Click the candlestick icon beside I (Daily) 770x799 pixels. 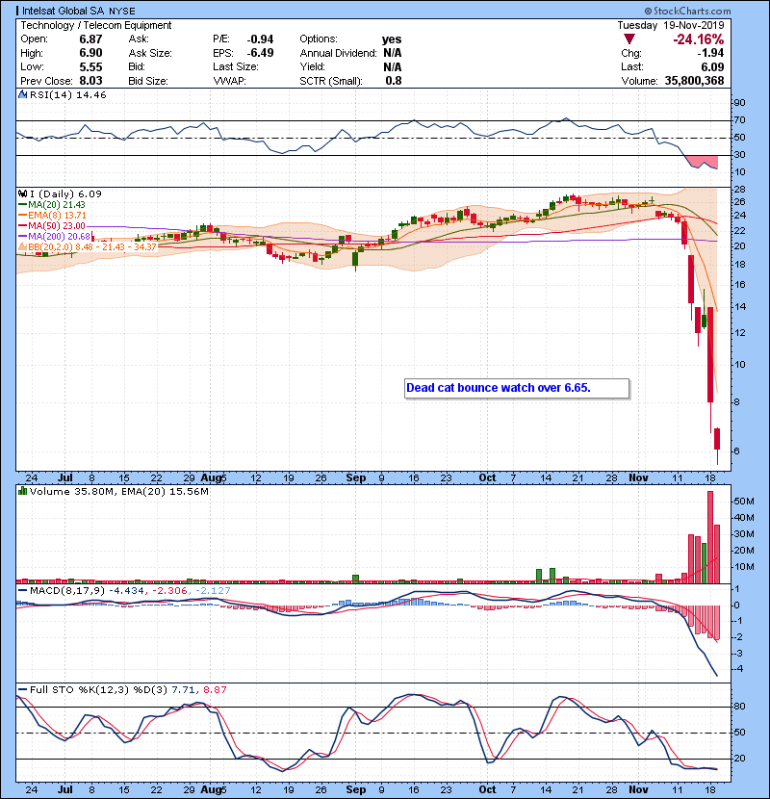point(22,193)
